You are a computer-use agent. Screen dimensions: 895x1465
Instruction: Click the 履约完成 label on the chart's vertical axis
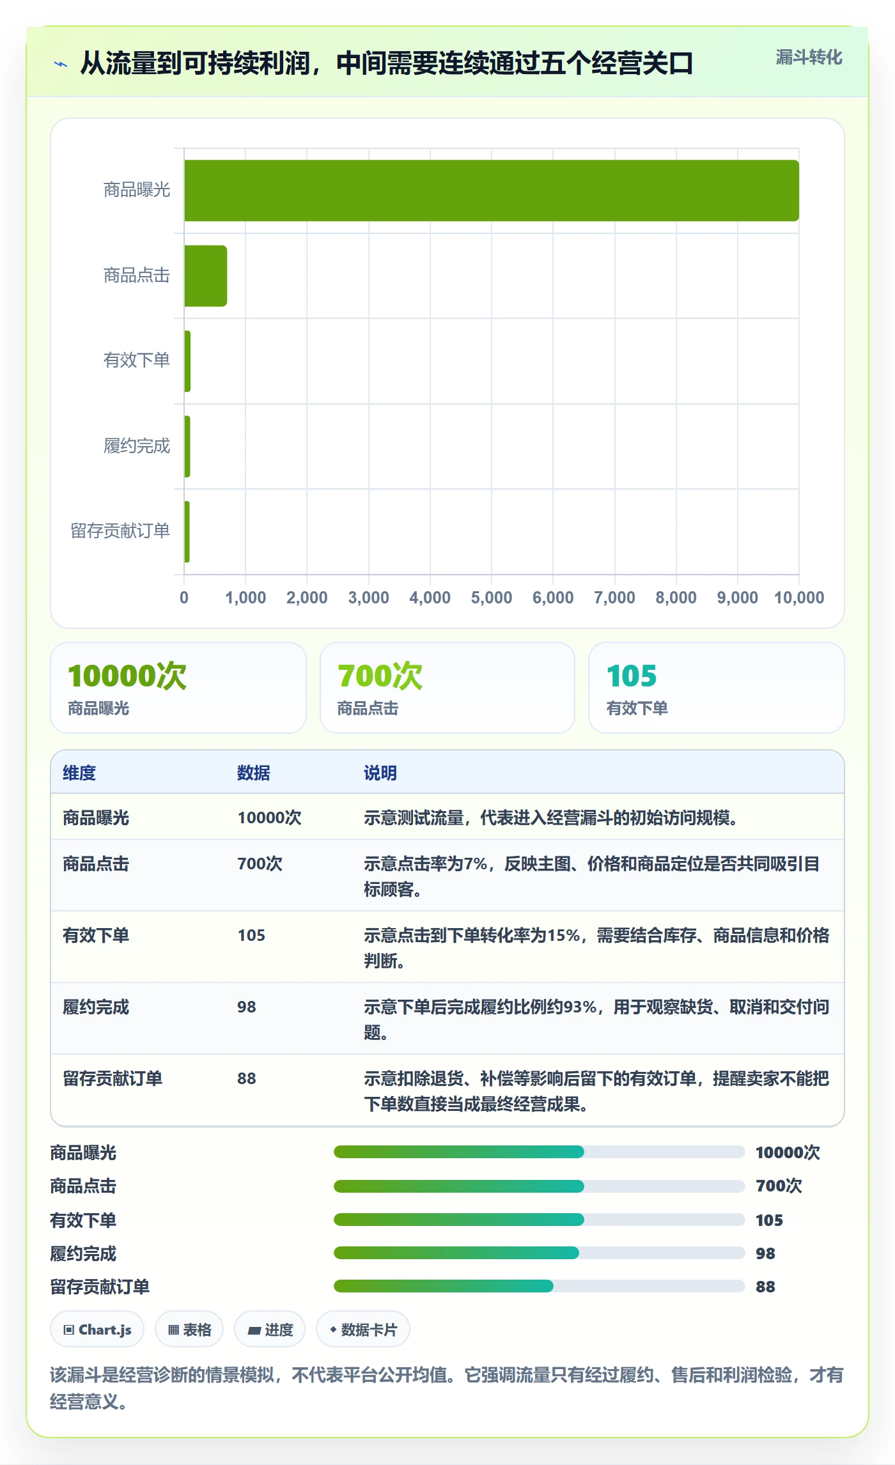pos(137,446)
